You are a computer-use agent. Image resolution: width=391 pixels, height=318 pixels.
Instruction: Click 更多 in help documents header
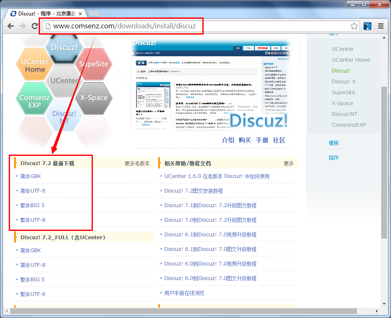click(289, 163)
